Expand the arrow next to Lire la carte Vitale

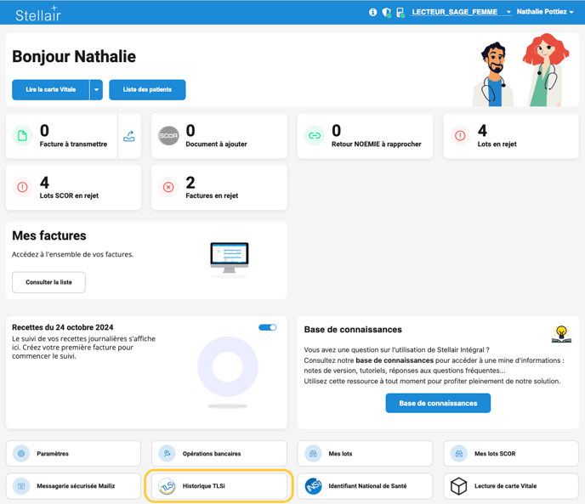[x=96, y=89]
